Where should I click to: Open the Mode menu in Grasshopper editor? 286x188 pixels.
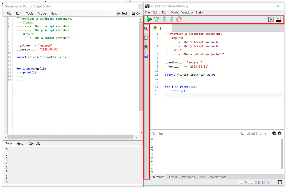pyautogui.click(x=42, y=13)
